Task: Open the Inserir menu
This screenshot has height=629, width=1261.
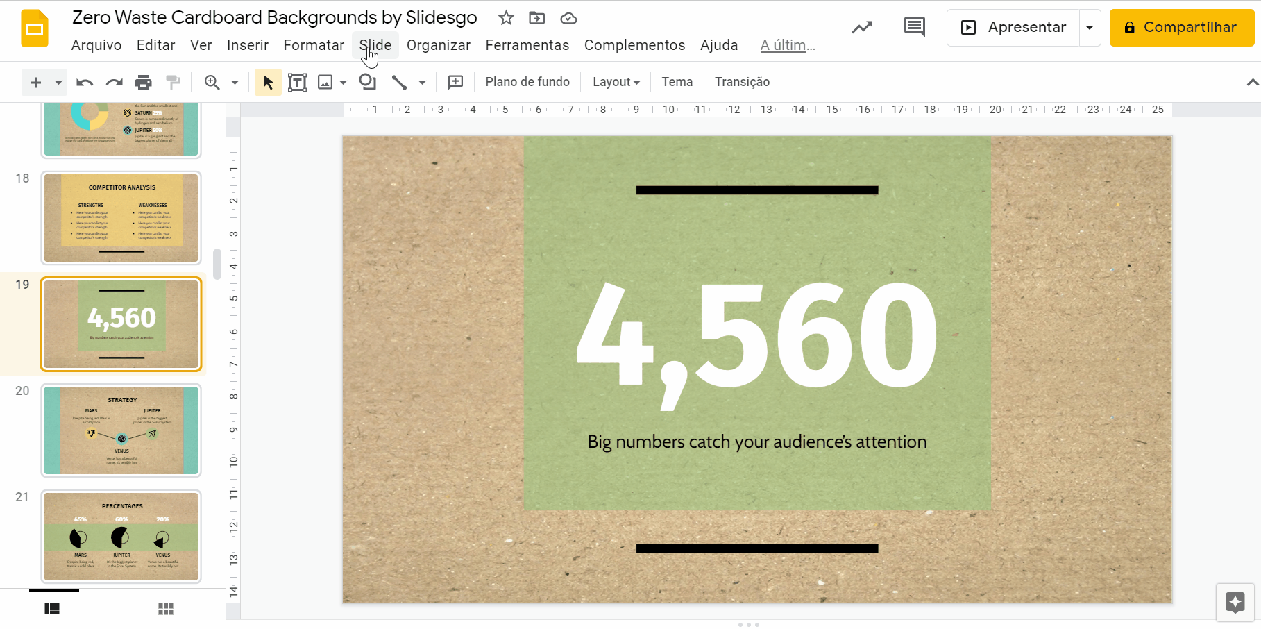Action: tap(248, 45)
